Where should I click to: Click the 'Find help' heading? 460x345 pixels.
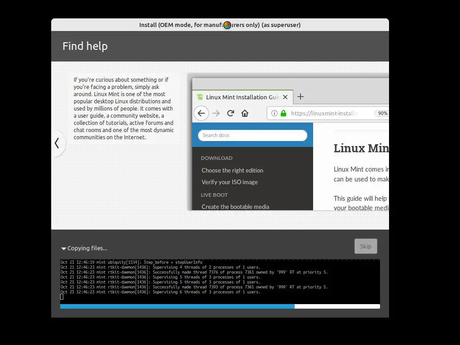[85, 46]
